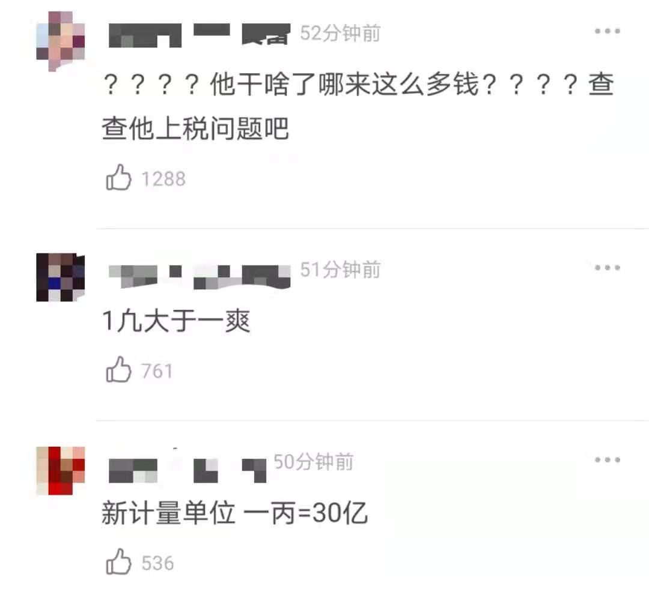Open third commenter's red avatar profile
Image resolution: width=649 pixels, height=604 pixels.
61,471
